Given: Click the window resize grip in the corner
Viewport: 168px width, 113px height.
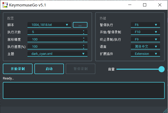Looking at the screenshot, I should pos(166,111).
